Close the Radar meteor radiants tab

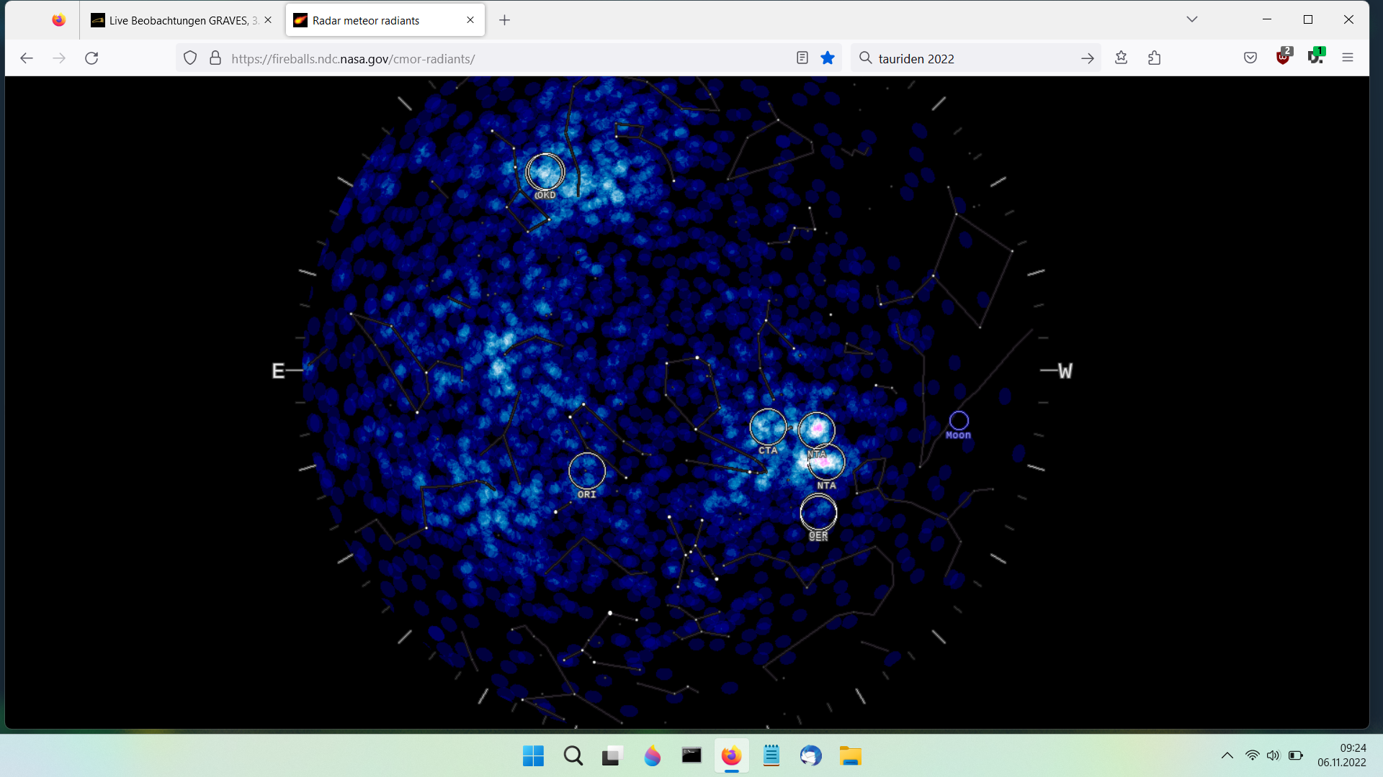click(470, 20)
